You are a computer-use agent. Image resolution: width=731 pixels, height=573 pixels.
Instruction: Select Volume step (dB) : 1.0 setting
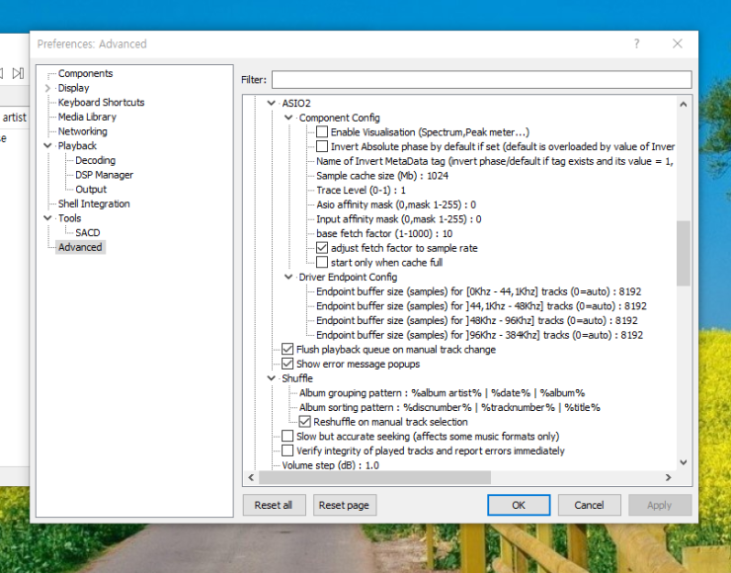tap(330, 465)
